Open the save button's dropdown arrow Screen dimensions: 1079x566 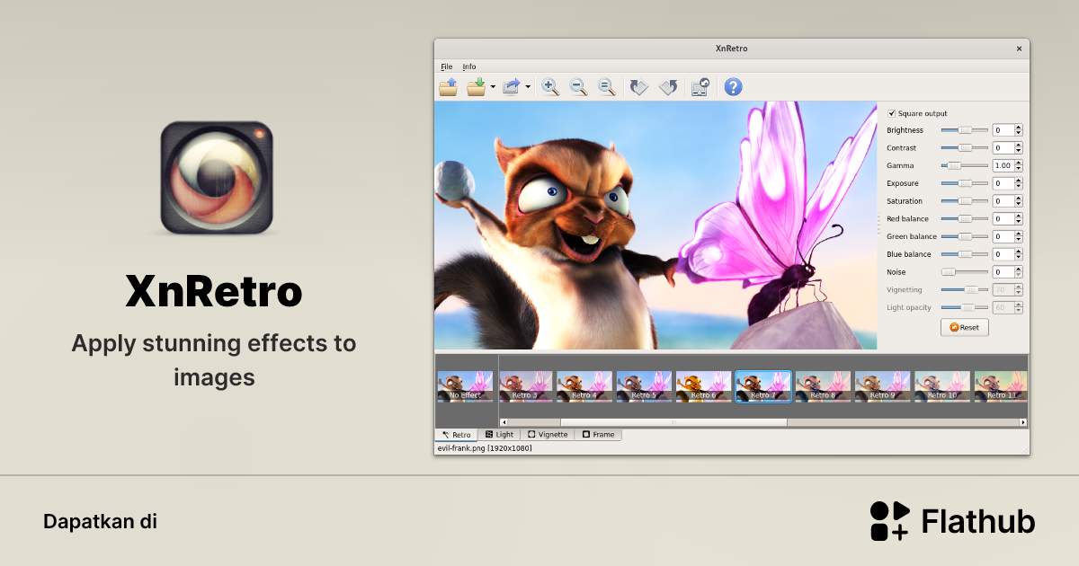492,87
